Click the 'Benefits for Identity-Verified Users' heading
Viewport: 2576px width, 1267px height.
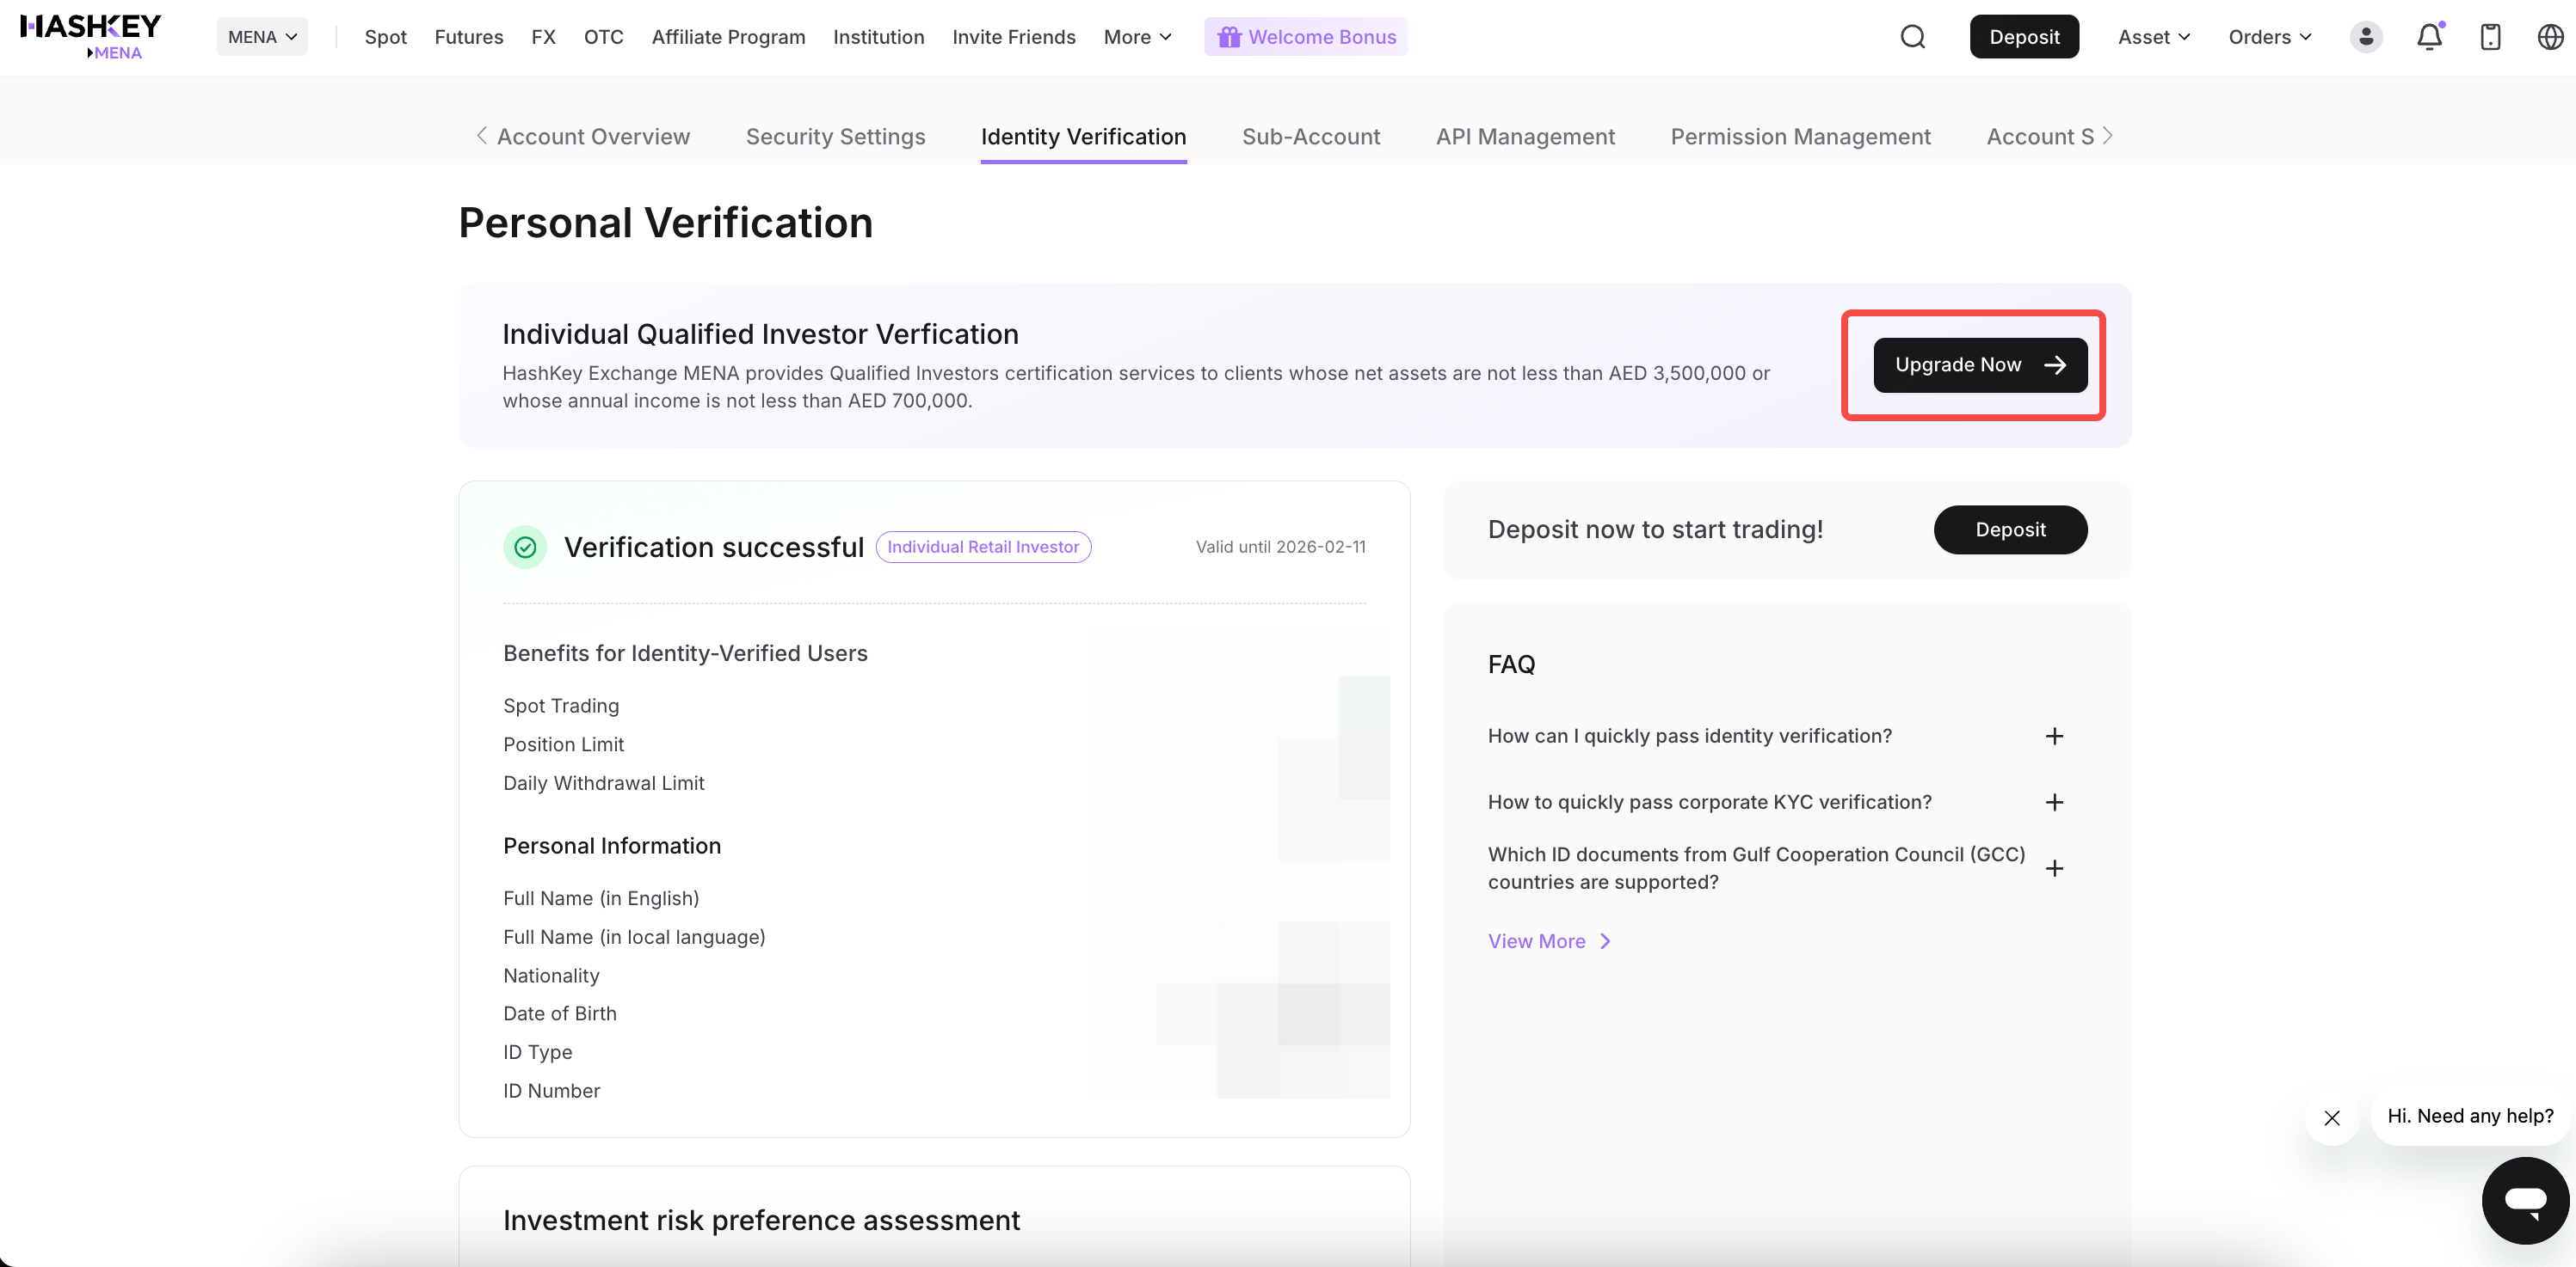(685, 652)
